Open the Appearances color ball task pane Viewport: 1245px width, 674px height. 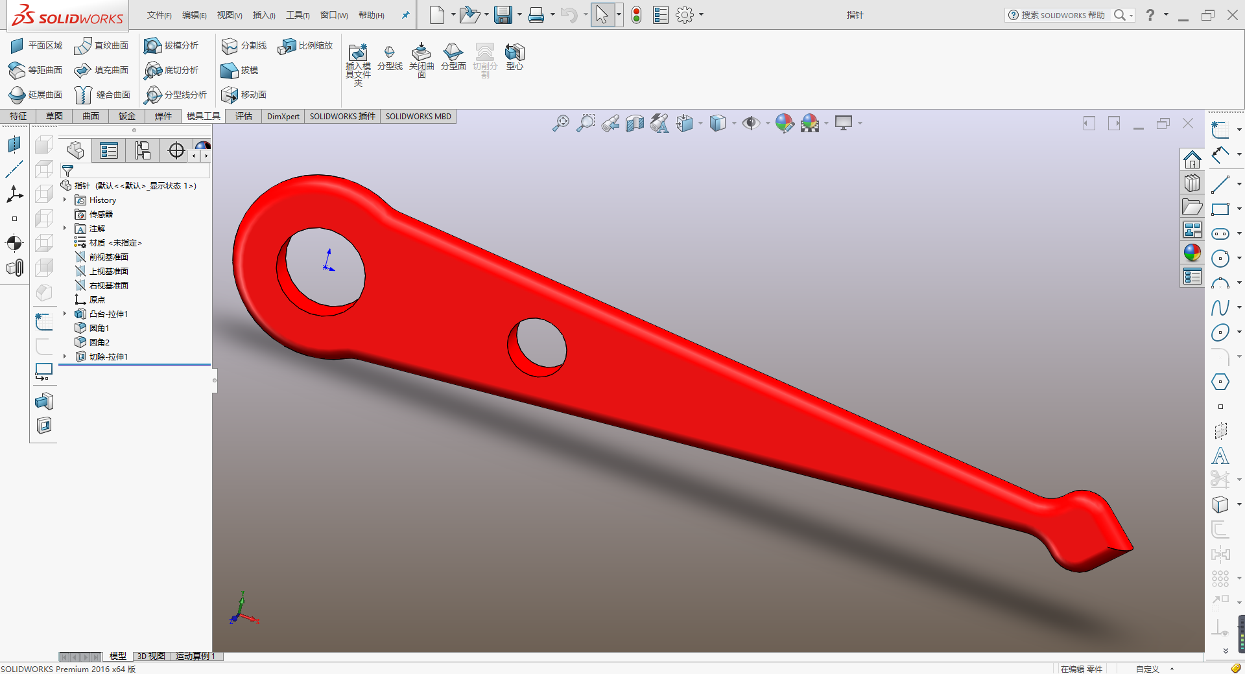(x=1192, y=253)
